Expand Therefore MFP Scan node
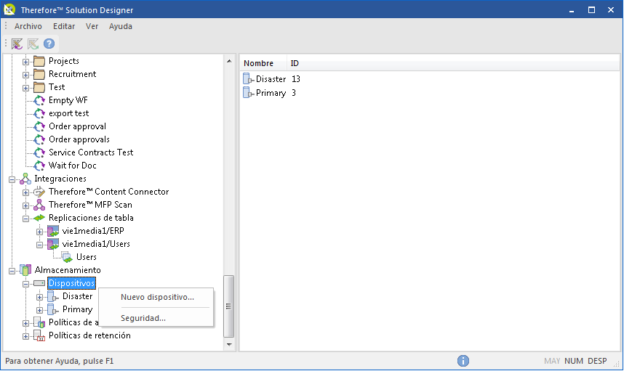The height and width of the screenshot is (371, 624). click(x=26, y=205)
